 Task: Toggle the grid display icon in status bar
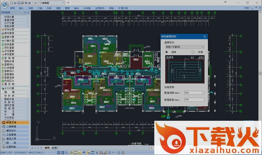63,152
